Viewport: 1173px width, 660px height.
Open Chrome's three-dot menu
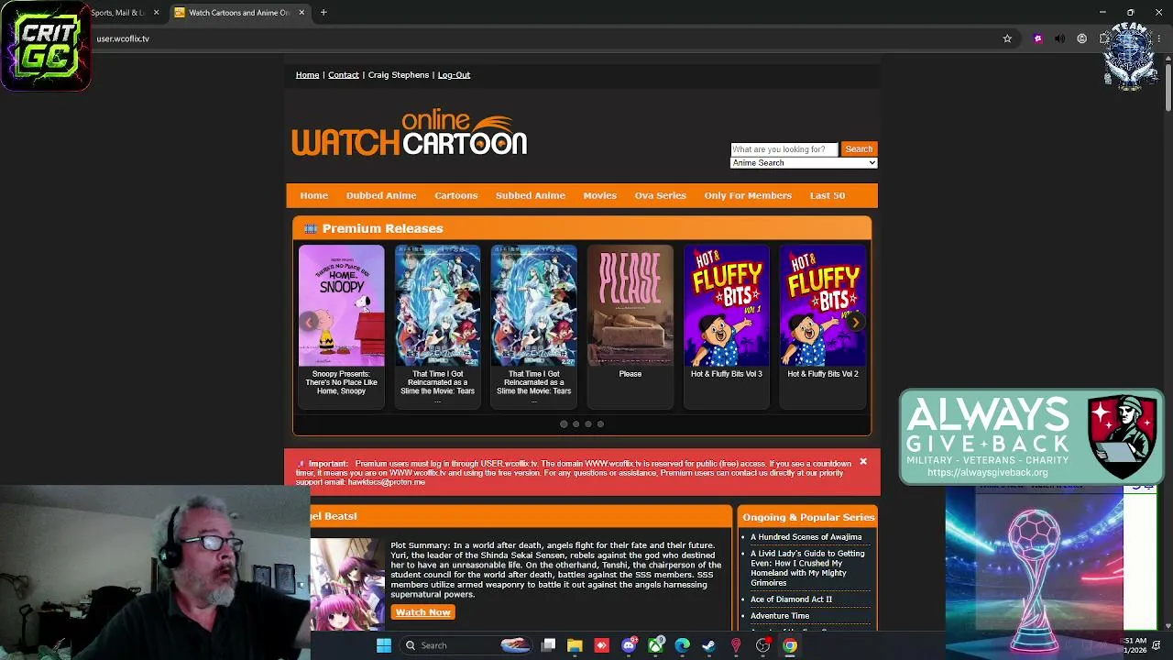1160,38
